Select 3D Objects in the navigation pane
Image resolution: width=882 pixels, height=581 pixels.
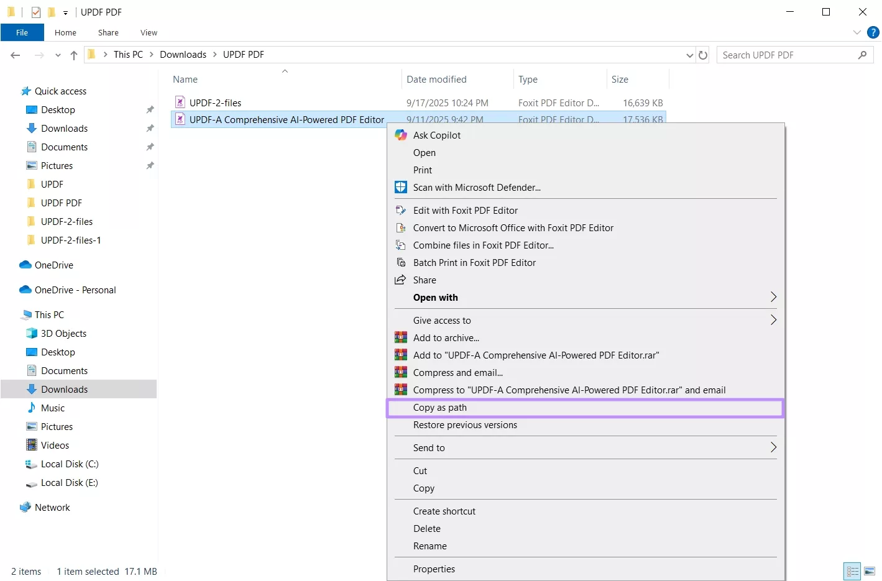coord(63,334)
